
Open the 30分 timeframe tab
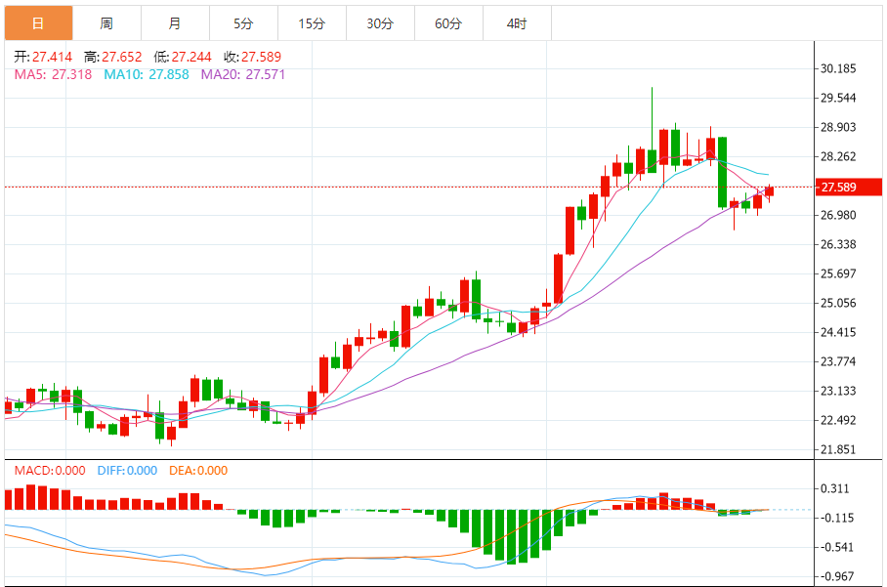pos(381,23)
